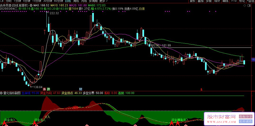255x126 pixels.
Task: Click the green 跌 marker icon
Action: [48, 89]
